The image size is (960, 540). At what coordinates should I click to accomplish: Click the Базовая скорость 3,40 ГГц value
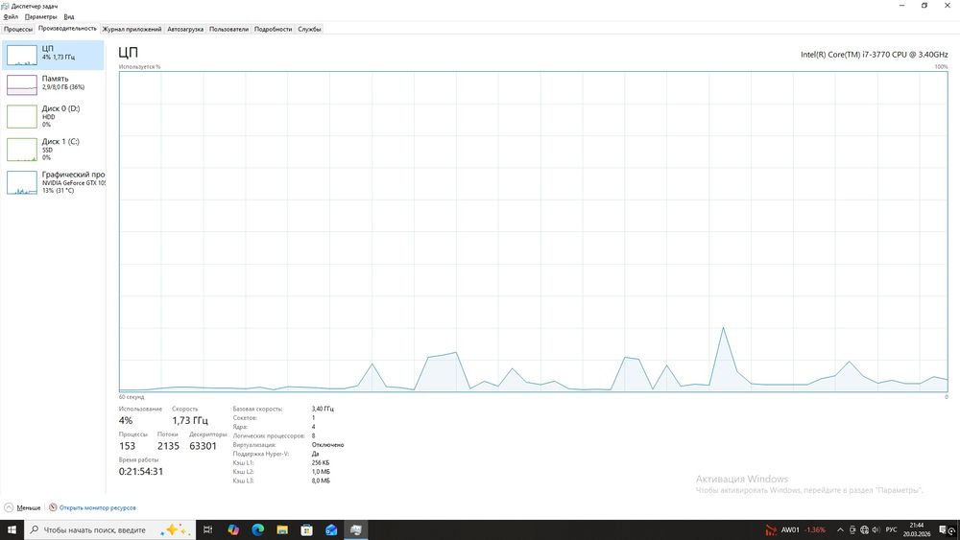coord(323,409)
